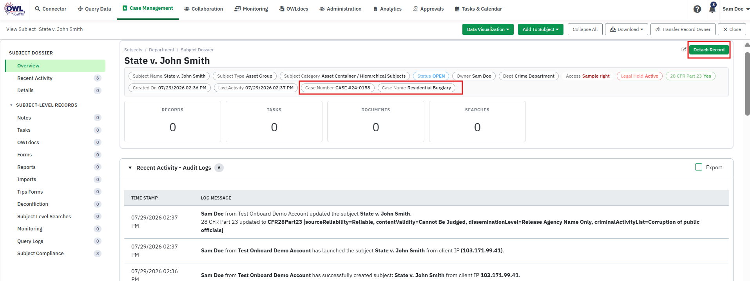Click the Searches count card
Viewport: 750px width, 281px height.
(477, 121)
